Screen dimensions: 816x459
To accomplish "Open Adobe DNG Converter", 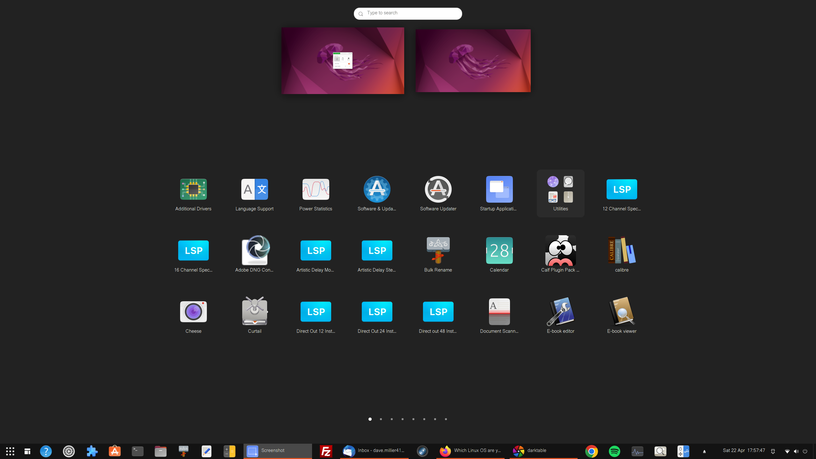I will (254, 251).
